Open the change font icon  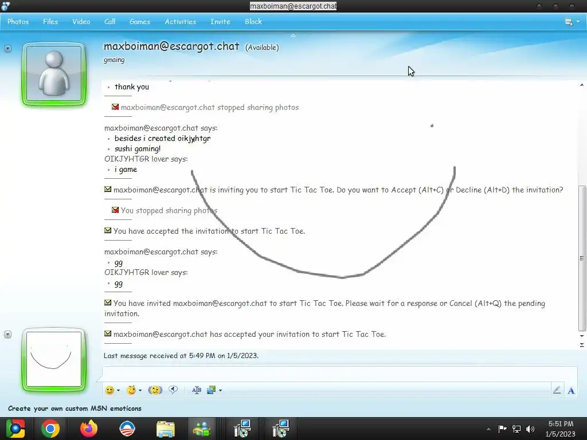pos(197,390)
